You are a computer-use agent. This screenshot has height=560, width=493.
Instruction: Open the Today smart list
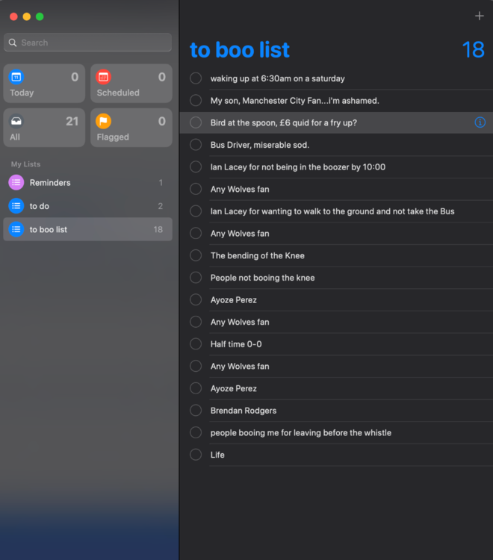click(x=44, y=84)
